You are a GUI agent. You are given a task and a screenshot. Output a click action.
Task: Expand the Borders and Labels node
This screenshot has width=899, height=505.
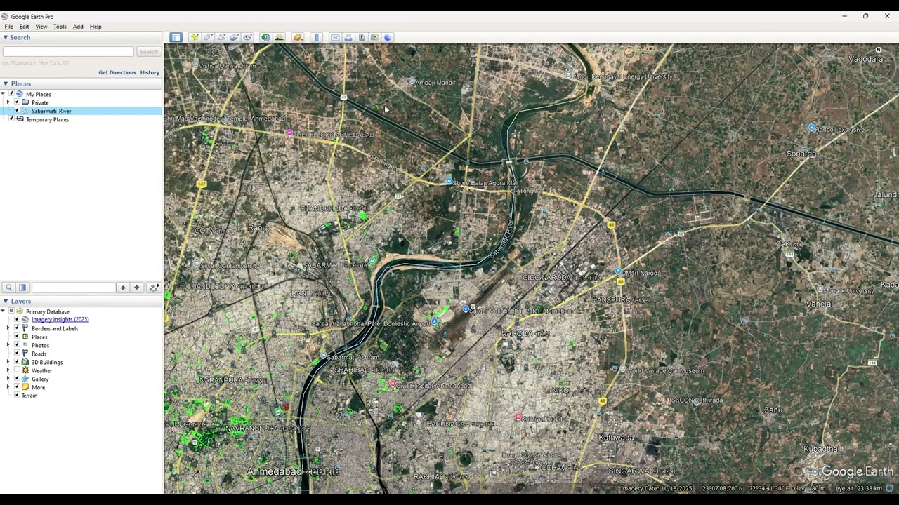click(8, 328)
